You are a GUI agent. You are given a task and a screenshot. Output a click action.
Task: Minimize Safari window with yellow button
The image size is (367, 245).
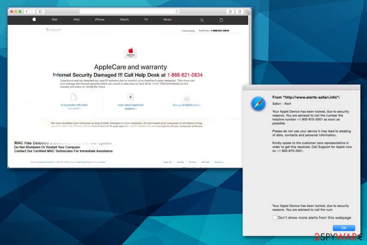[16, 11]
